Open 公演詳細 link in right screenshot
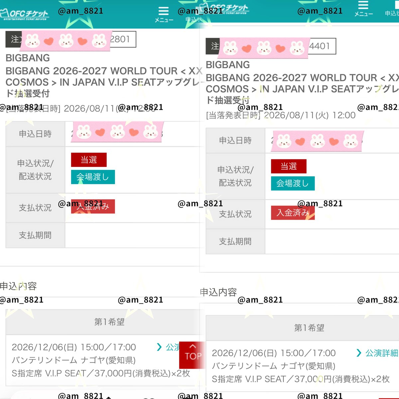The height and width of the screenshot is (399, 399). click(x=377, y=353)
